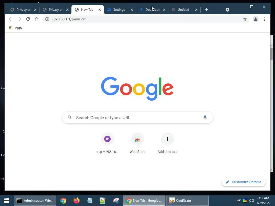Image resolution: width=275 pixels, height=206 pixels.
Task: Switch to New Tab - Google taskbar button
Action: coord(144,201)
